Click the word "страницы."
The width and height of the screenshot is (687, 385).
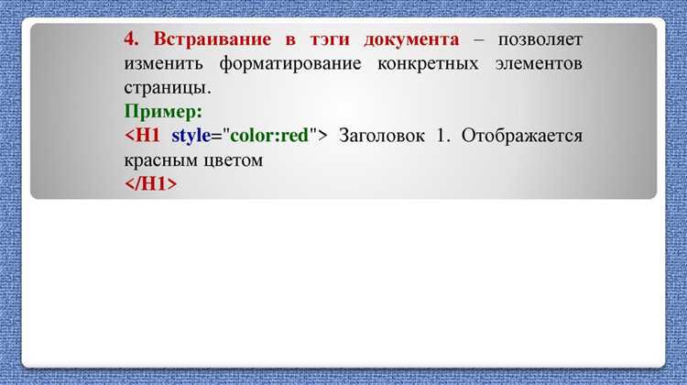tap(168, 88)
